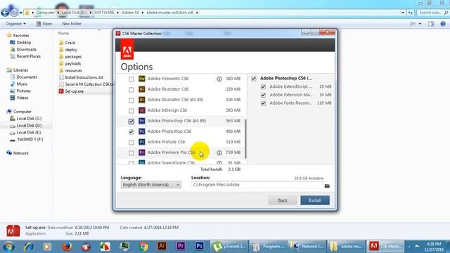This screenshot has height=253, width=450.
Task: Launch Google Chrome from the taskbar
Action: [143, 247]
